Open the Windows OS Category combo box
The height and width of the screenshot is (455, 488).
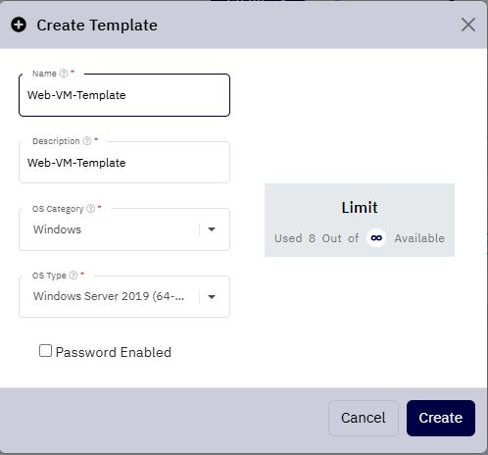point(124,229)
